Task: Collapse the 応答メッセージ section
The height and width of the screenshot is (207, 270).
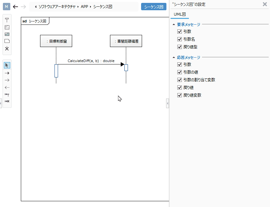Action: pos(174,57)
